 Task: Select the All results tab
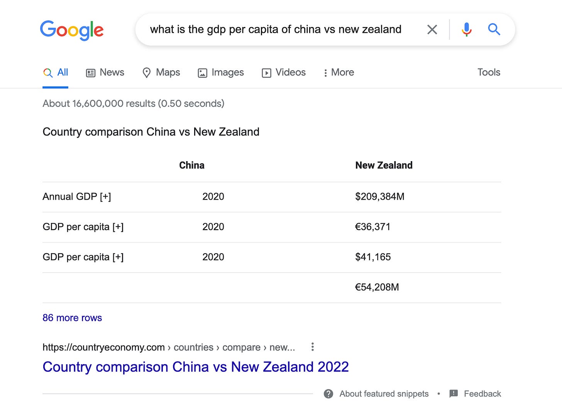tap(55, 72)
